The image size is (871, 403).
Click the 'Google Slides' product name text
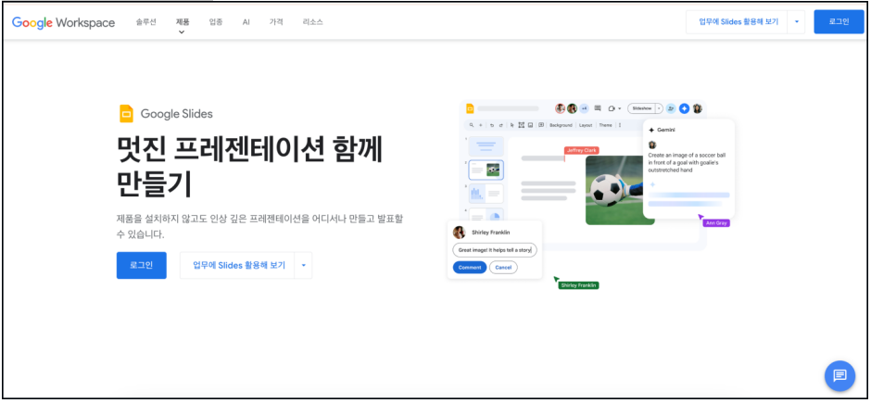coord(176,114)
